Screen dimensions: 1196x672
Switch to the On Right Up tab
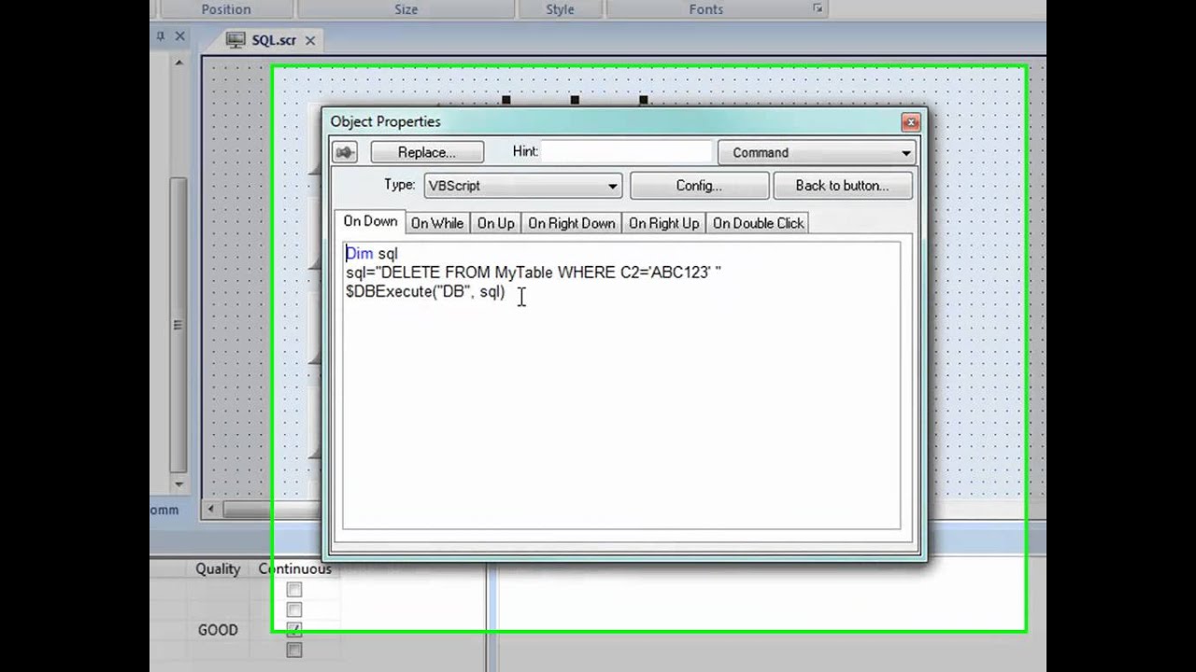663,223
